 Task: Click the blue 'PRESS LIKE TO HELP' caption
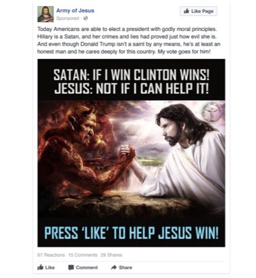(x=131, y=233)
